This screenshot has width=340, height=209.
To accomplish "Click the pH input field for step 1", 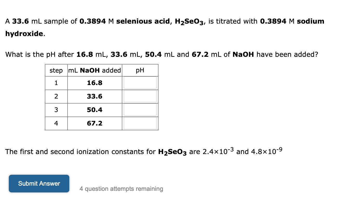I will (x=140, y=83).
